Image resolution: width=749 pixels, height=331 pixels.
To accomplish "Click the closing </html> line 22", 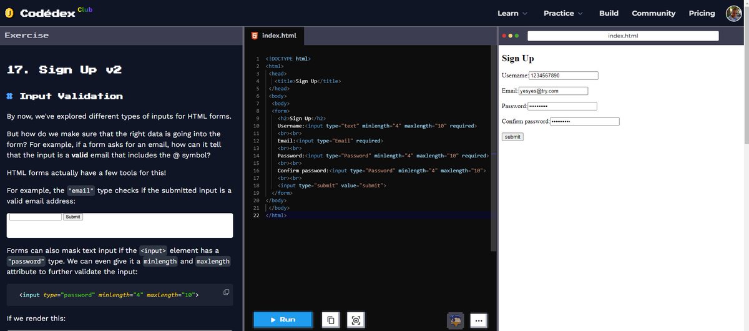I will (x=276, y=215).
